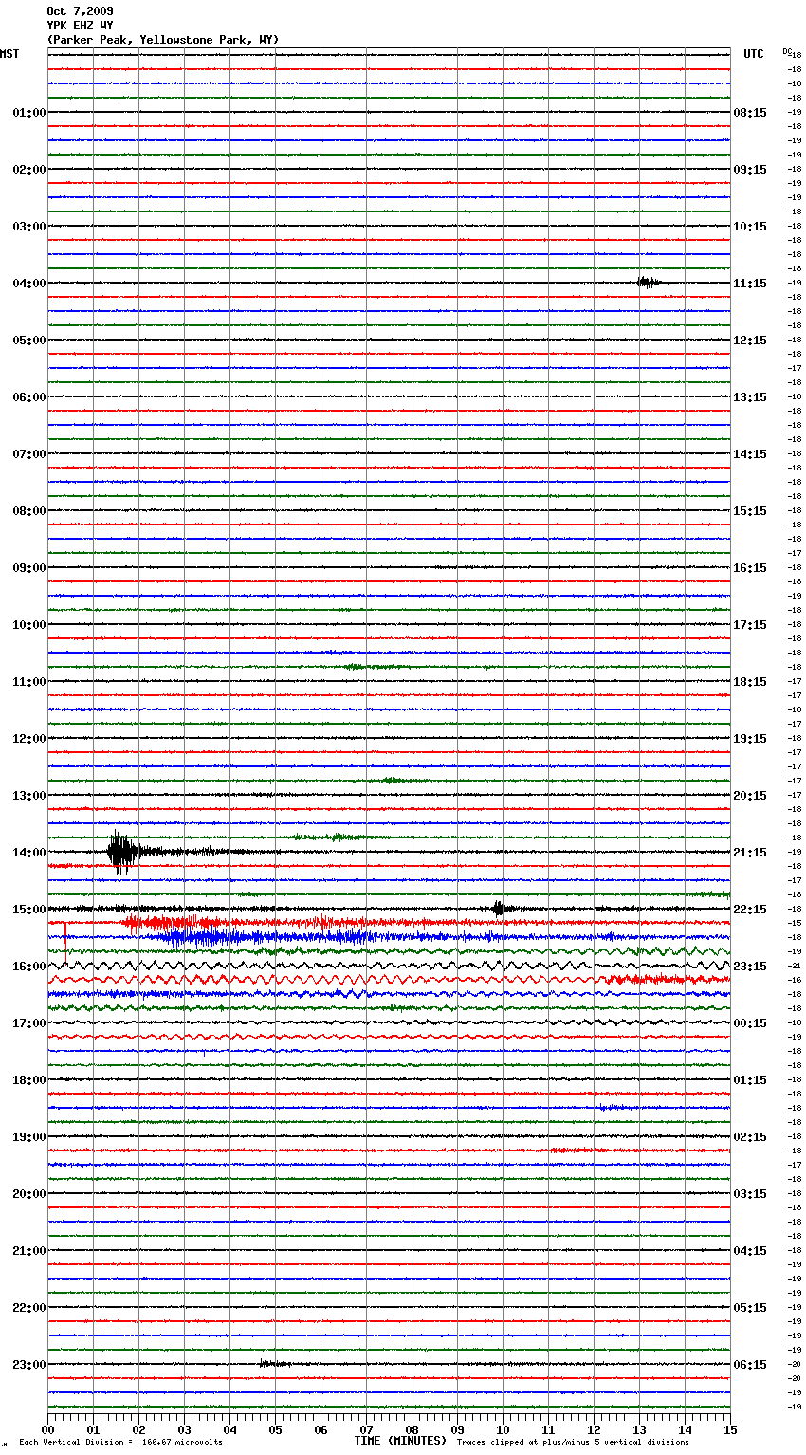Select the 23:00 MST time label
Screen dimensions: 806x1455
[x=28, y=1365]
